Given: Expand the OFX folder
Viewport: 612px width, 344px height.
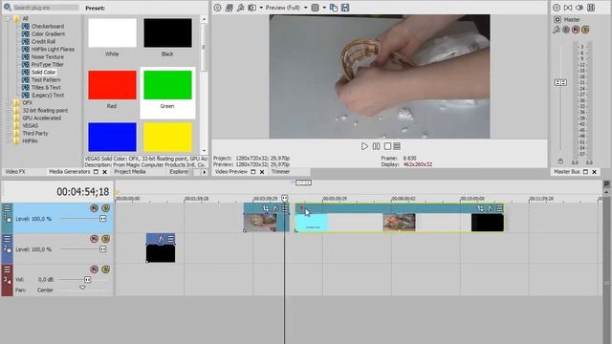Looking at the screenshot, I should tap(9, 103).
